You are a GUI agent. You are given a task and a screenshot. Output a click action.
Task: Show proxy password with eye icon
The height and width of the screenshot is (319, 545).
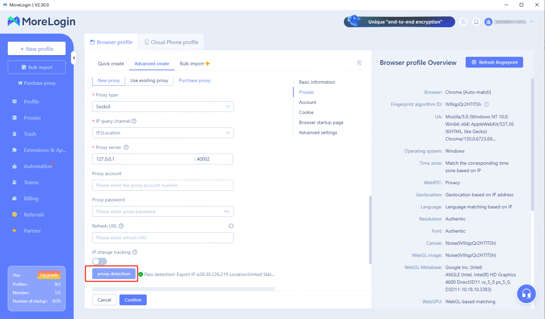(x=227, y=211)
